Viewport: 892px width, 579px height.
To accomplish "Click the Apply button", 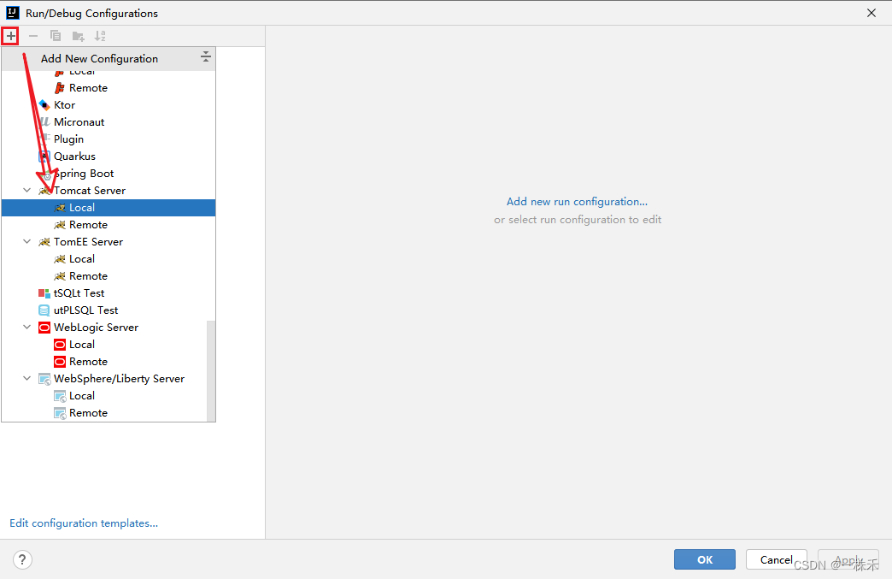I will pos(848,559).
